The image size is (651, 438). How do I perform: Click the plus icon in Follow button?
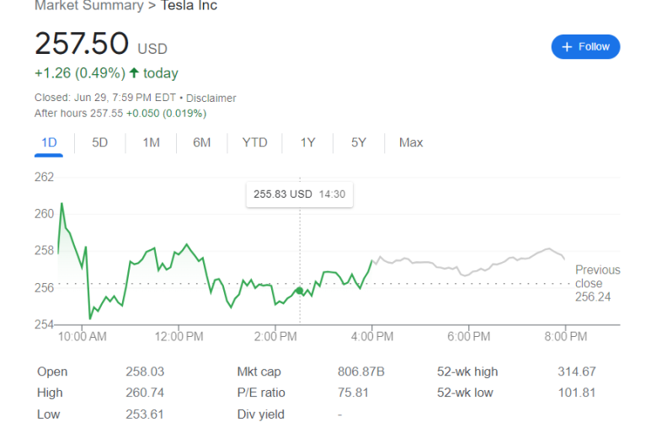point(567,47)
